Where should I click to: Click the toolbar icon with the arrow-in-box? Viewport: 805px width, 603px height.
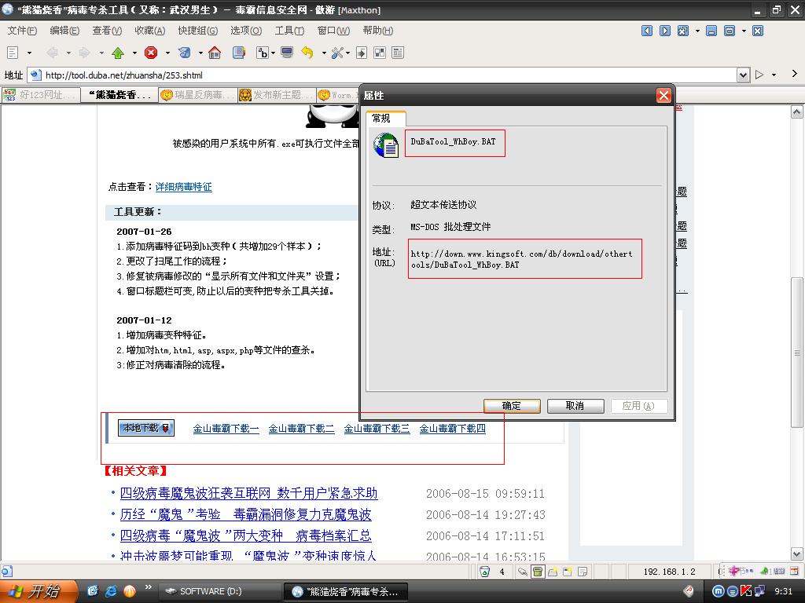362,53
